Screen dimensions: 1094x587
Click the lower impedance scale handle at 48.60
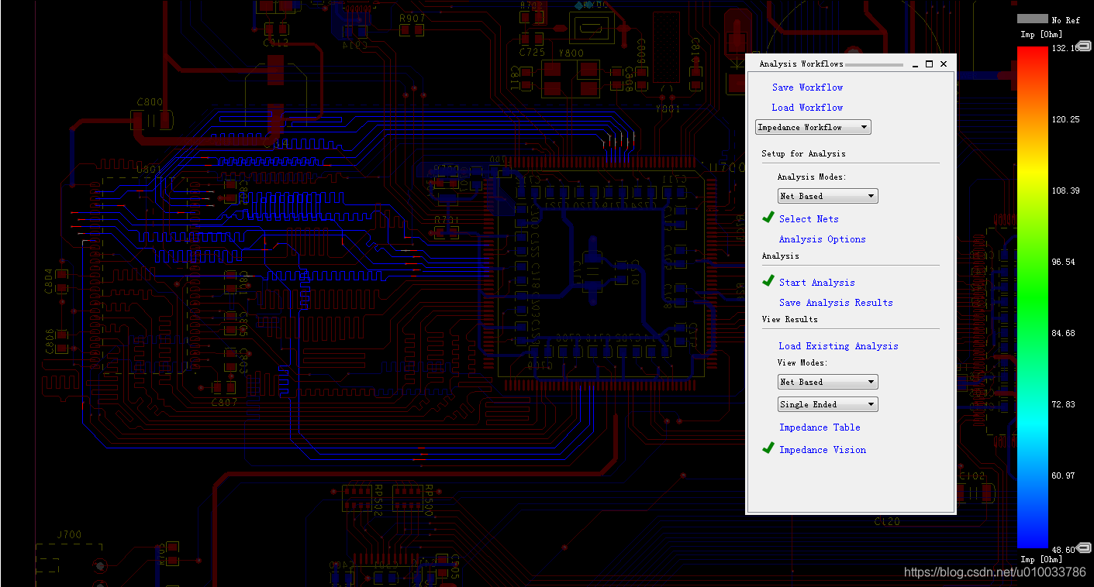point(1085,548)
